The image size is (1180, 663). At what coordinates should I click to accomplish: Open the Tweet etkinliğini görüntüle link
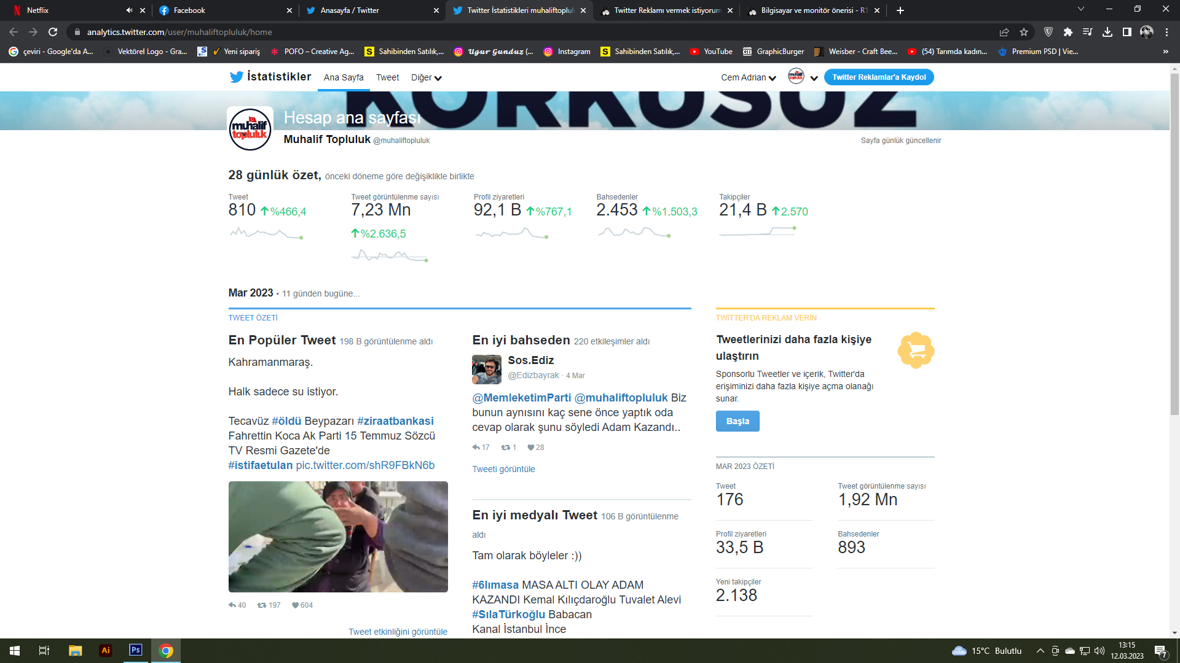398,632
